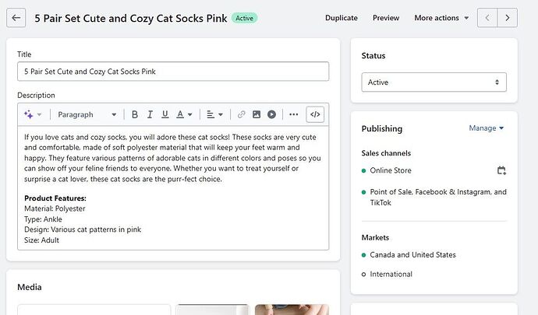The height and width of the screenshot is (315, 538).
Task: Open the Publishing Manage dropdown
Action: tap(487, 128)
